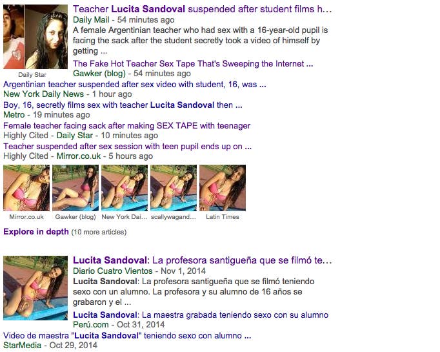Open New York Daily News Argentinian teacher headline
Image resolution: width=440 pixels, height=352 pixels.
click(x=135, y=84)
